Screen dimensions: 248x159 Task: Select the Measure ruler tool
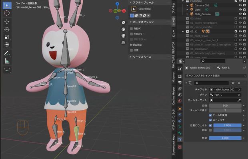coord(7,61)
